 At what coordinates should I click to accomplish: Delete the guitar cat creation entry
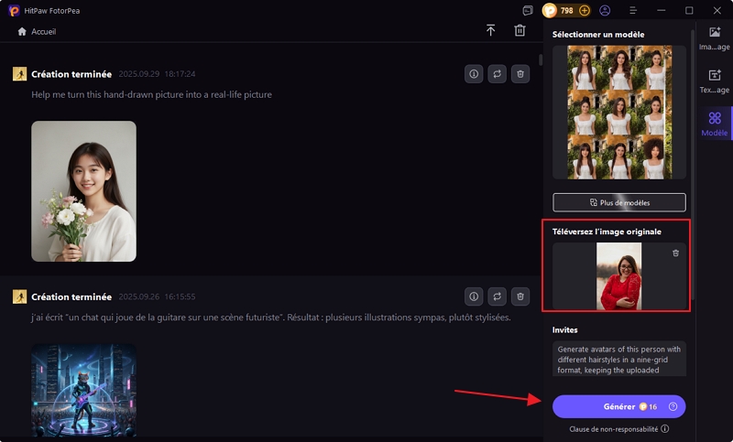click(520, 296)
